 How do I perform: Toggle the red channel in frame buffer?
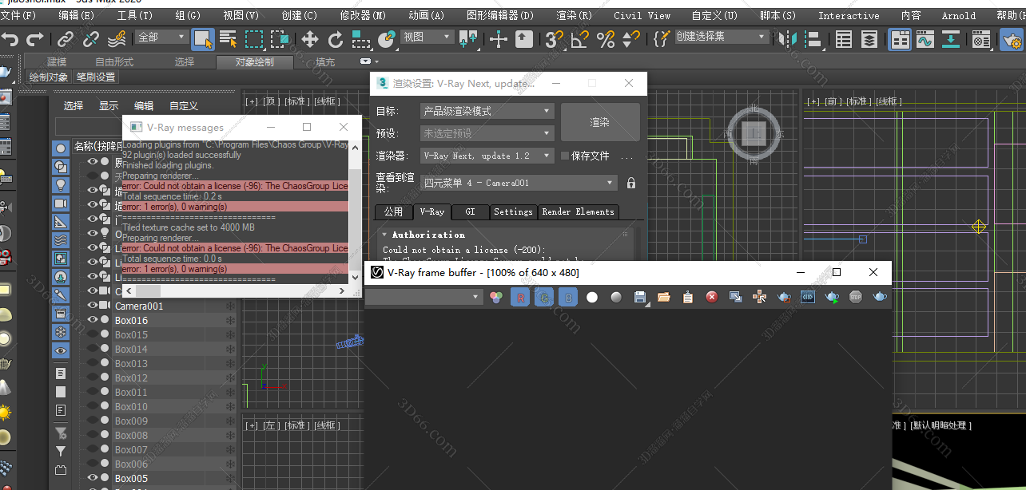520,297
